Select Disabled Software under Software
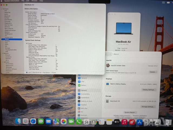The width and height of the screenshot is (173, 130). [x=11, y=69]
